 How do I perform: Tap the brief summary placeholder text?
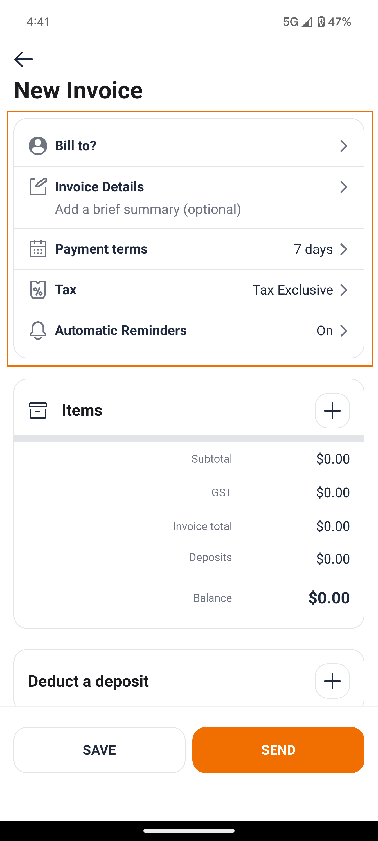tap(148, 209)
